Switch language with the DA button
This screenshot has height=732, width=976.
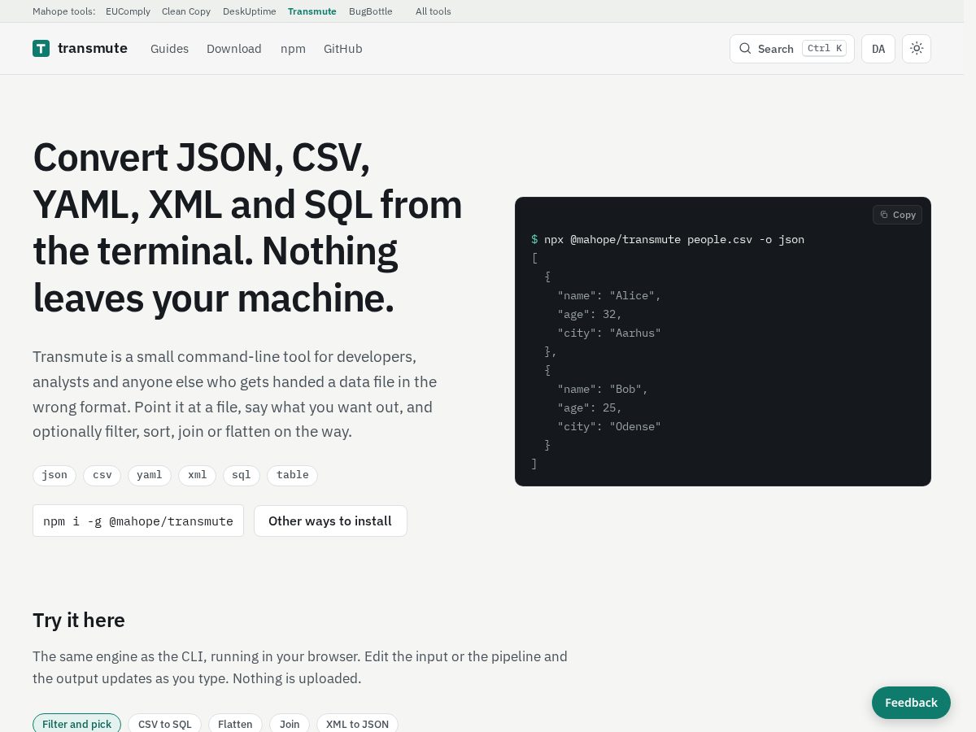click(878, 49)
